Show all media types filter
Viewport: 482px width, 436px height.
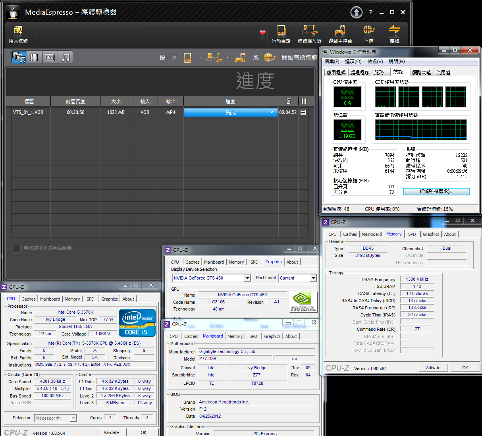coord(19,58)
